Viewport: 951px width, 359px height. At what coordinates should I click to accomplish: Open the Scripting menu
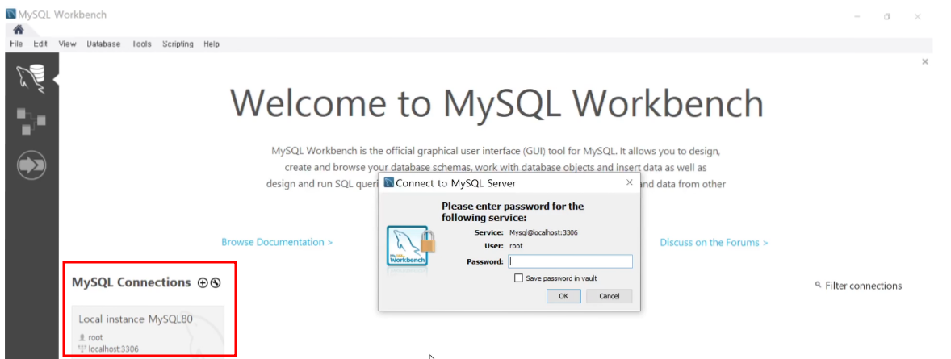point(178,44)
